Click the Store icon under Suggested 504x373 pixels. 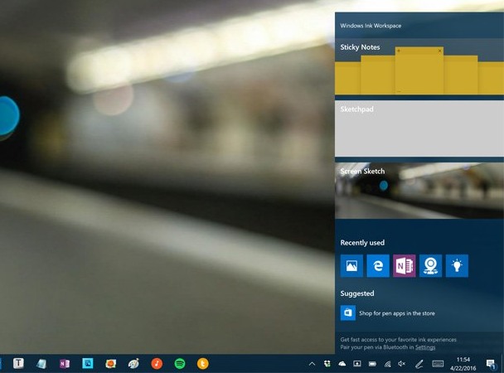(348, 312)
